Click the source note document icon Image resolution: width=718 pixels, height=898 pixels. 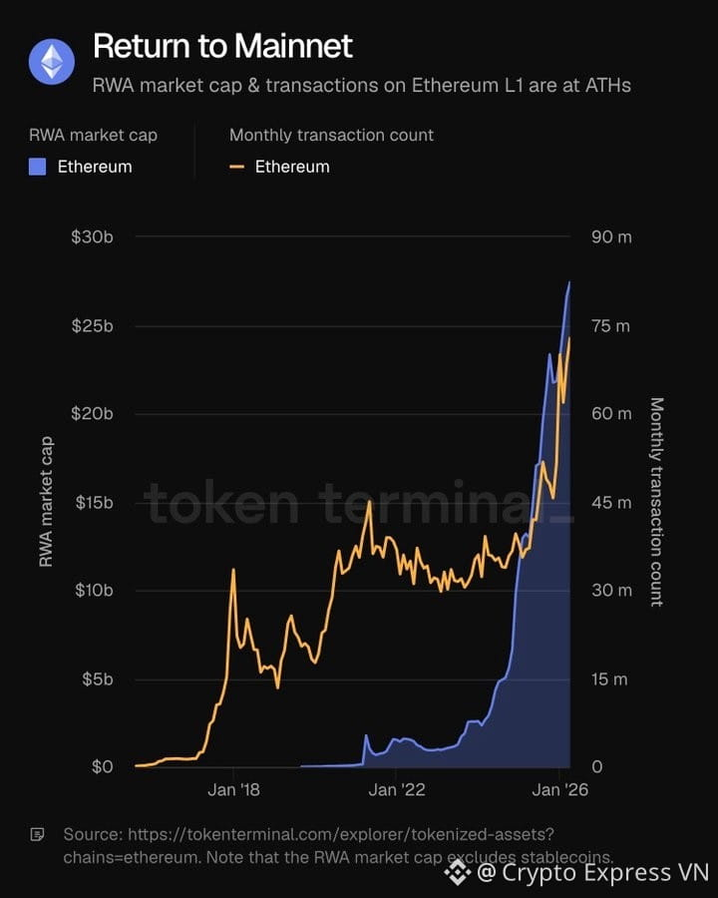pos(37,834)
